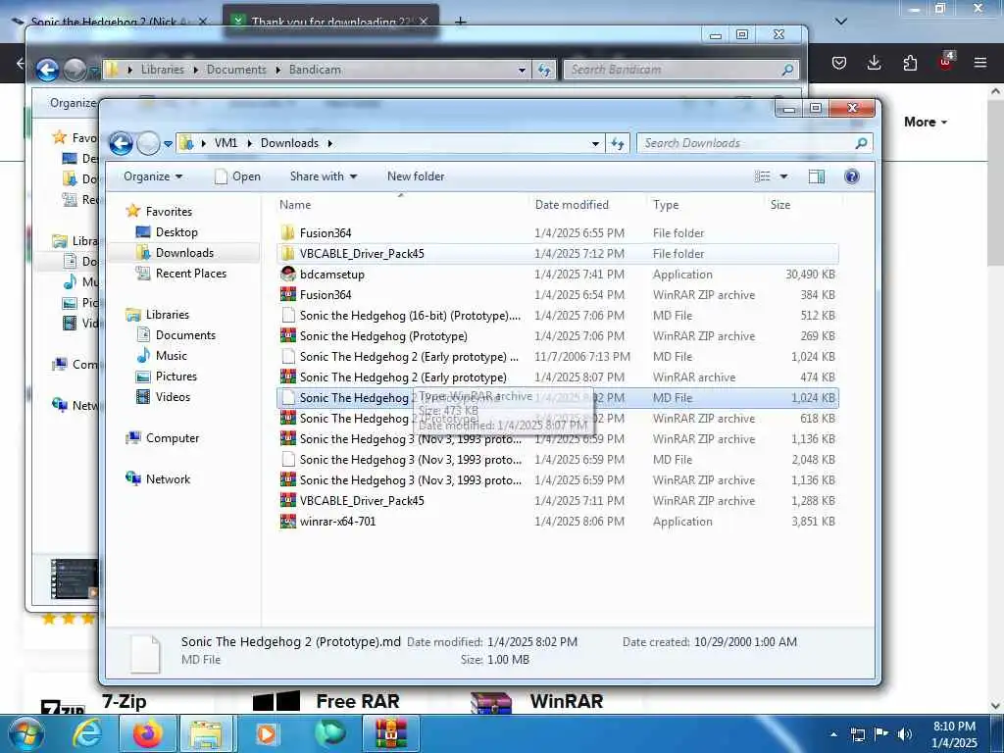Click Documents breadcrumb in Bandicam window
Screen dimensions: 1004x753
[x=236, y=70]
